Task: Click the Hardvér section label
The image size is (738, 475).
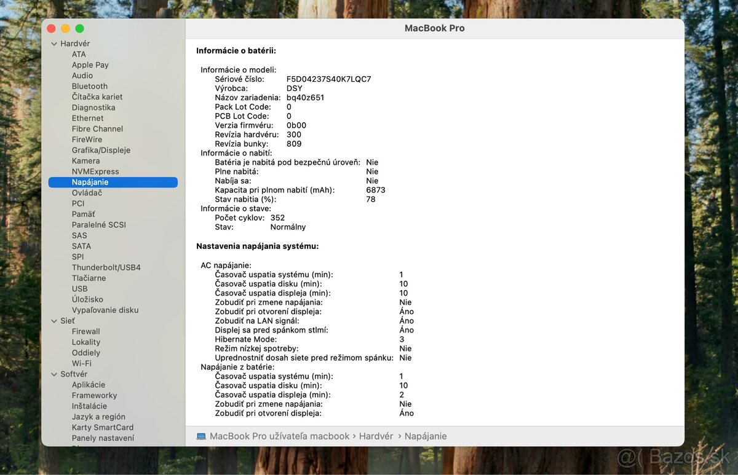Action: [75, 44]
